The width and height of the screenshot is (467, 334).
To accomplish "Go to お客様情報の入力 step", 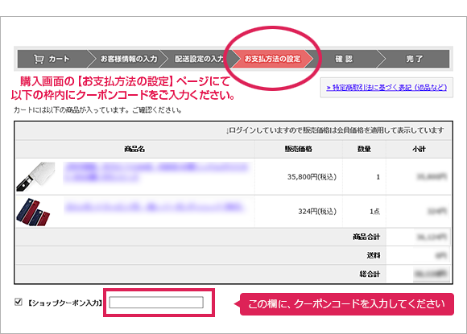I will [x=129, y=59].
